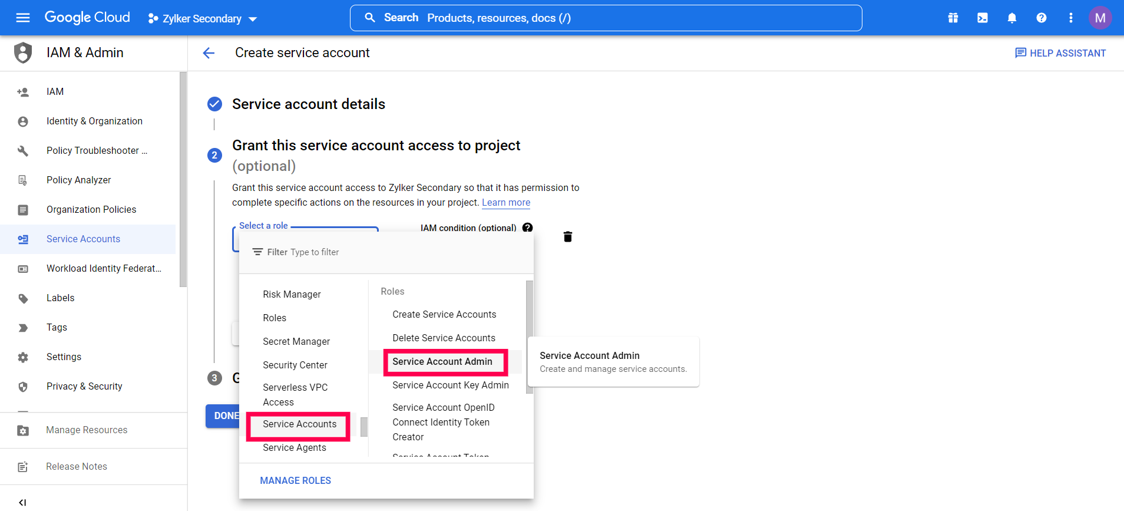Open the help question mark menu

(x=1042, y=18)
